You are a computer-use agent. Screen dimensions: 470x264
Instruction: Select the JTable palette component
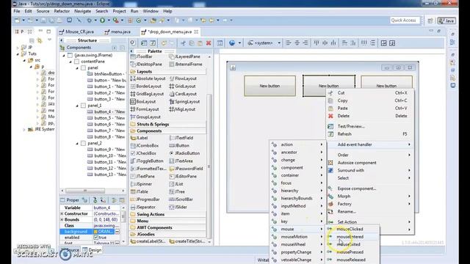pyautogui.click(x=140, y=192)
